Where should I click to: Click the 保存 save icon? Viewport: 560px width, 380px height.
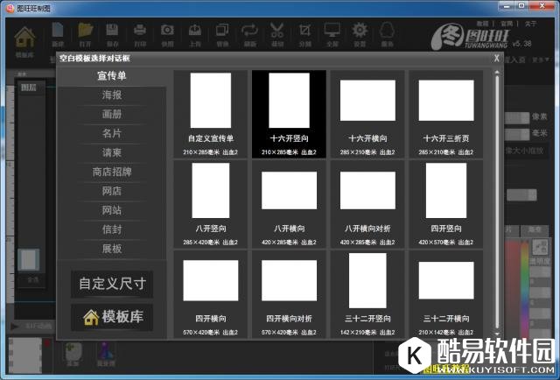(x=112, y=33)
